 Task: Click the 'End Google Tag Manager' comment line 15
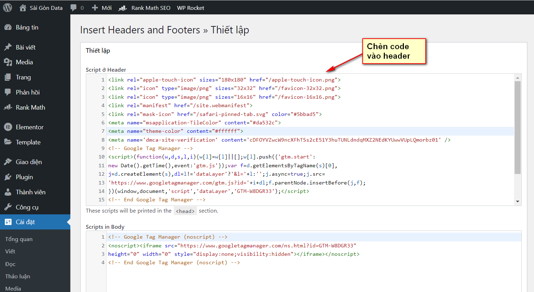pyautogui.click(x=157, y=200)
